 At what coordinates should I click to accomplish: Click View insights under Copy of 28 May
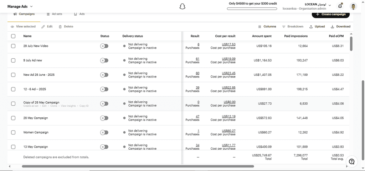pos(68,106)
